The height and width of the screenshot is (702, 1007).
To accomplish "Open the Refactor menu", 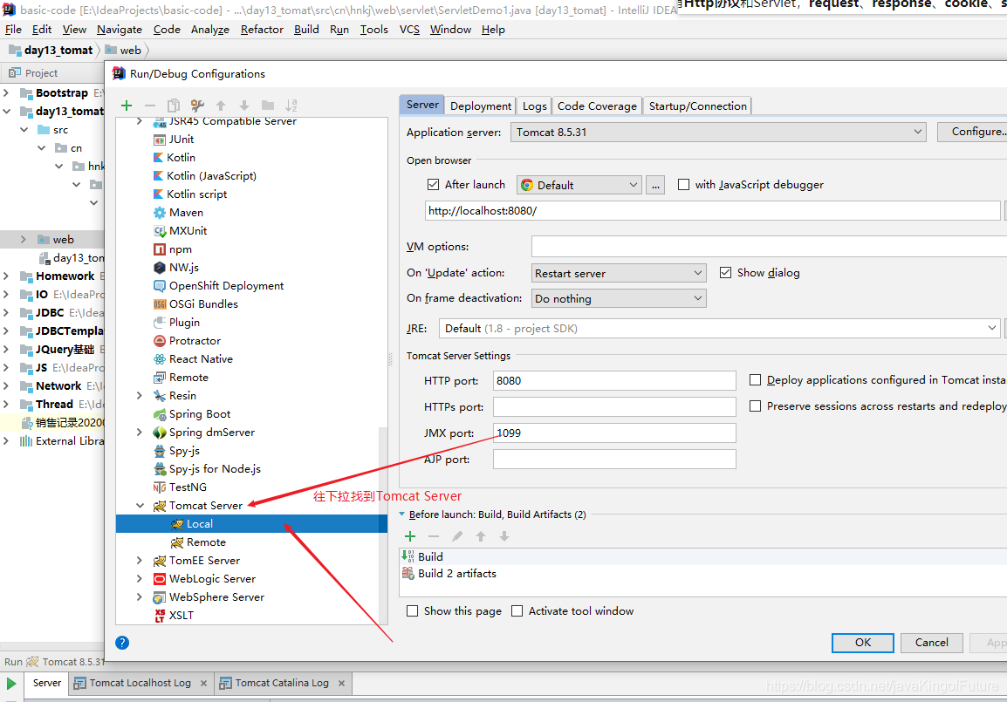I will [x=262, y=30].
